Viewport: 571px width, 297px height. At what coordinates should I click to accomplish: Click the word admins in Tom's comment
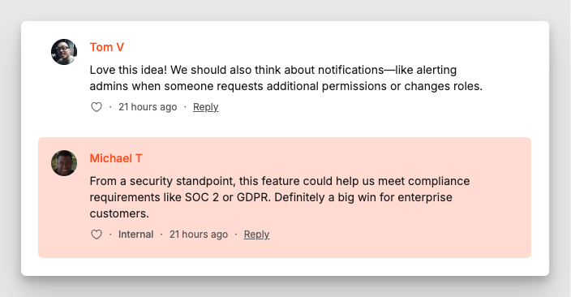(x=109, y=86)
